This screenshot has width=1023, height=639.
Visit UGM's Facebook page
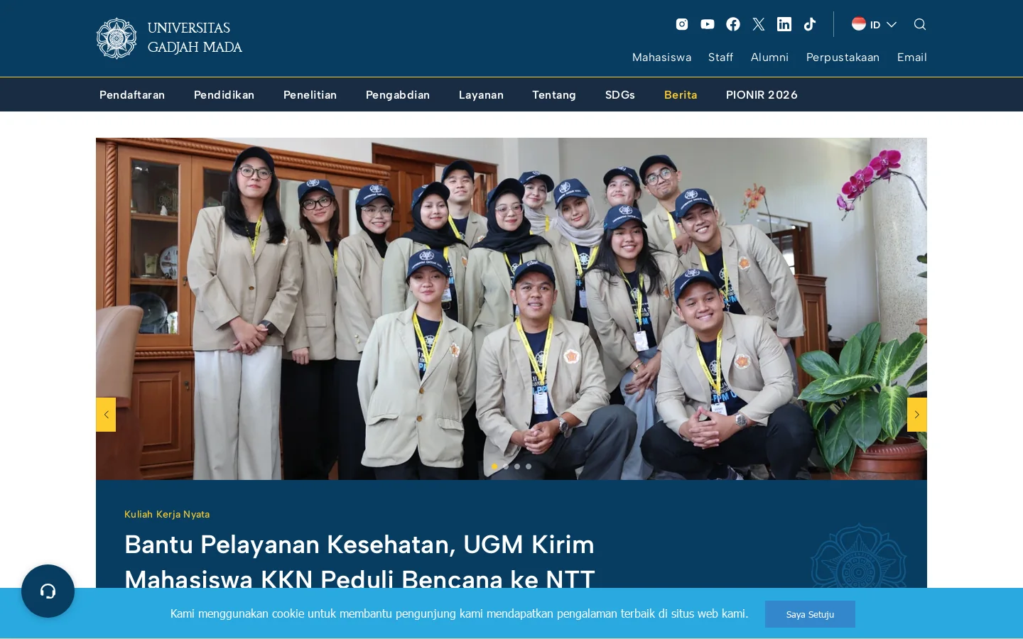[733, 24]
